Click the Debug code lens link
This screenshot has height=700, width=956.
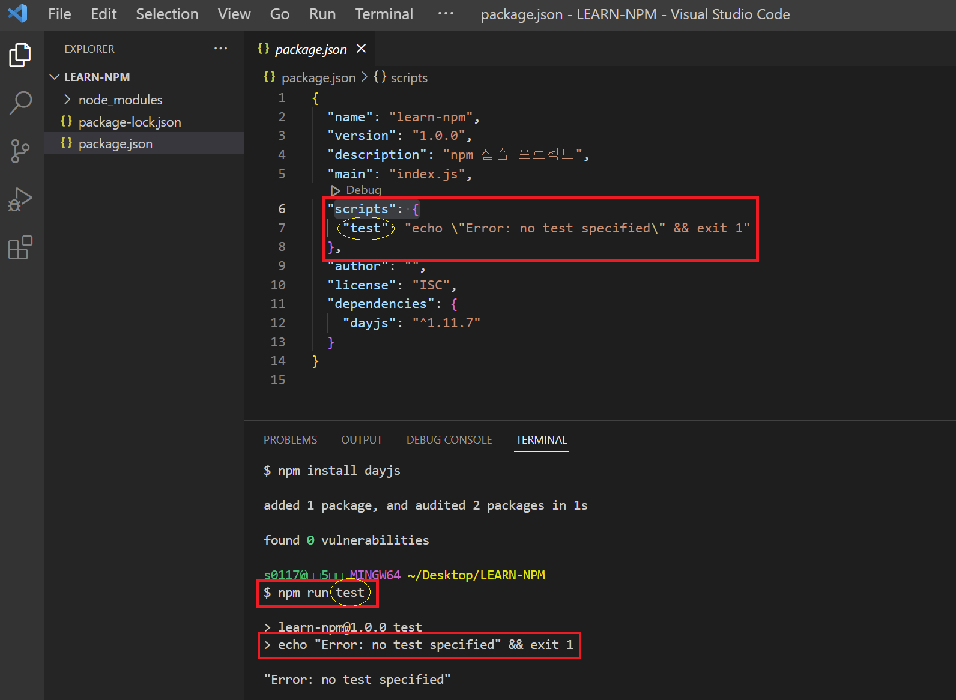tap(363, 190)
